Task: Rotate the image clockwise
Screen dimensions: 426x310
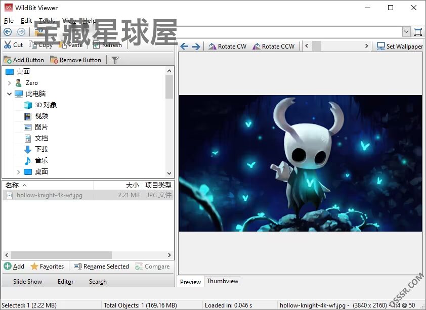Action: point(227,47)
